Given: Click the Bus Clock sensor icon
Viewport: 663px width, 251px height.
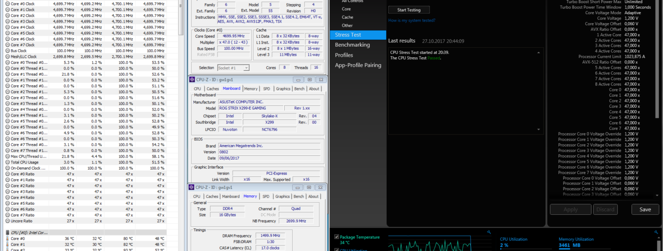Looking at the screenshot, I should 8,51.
